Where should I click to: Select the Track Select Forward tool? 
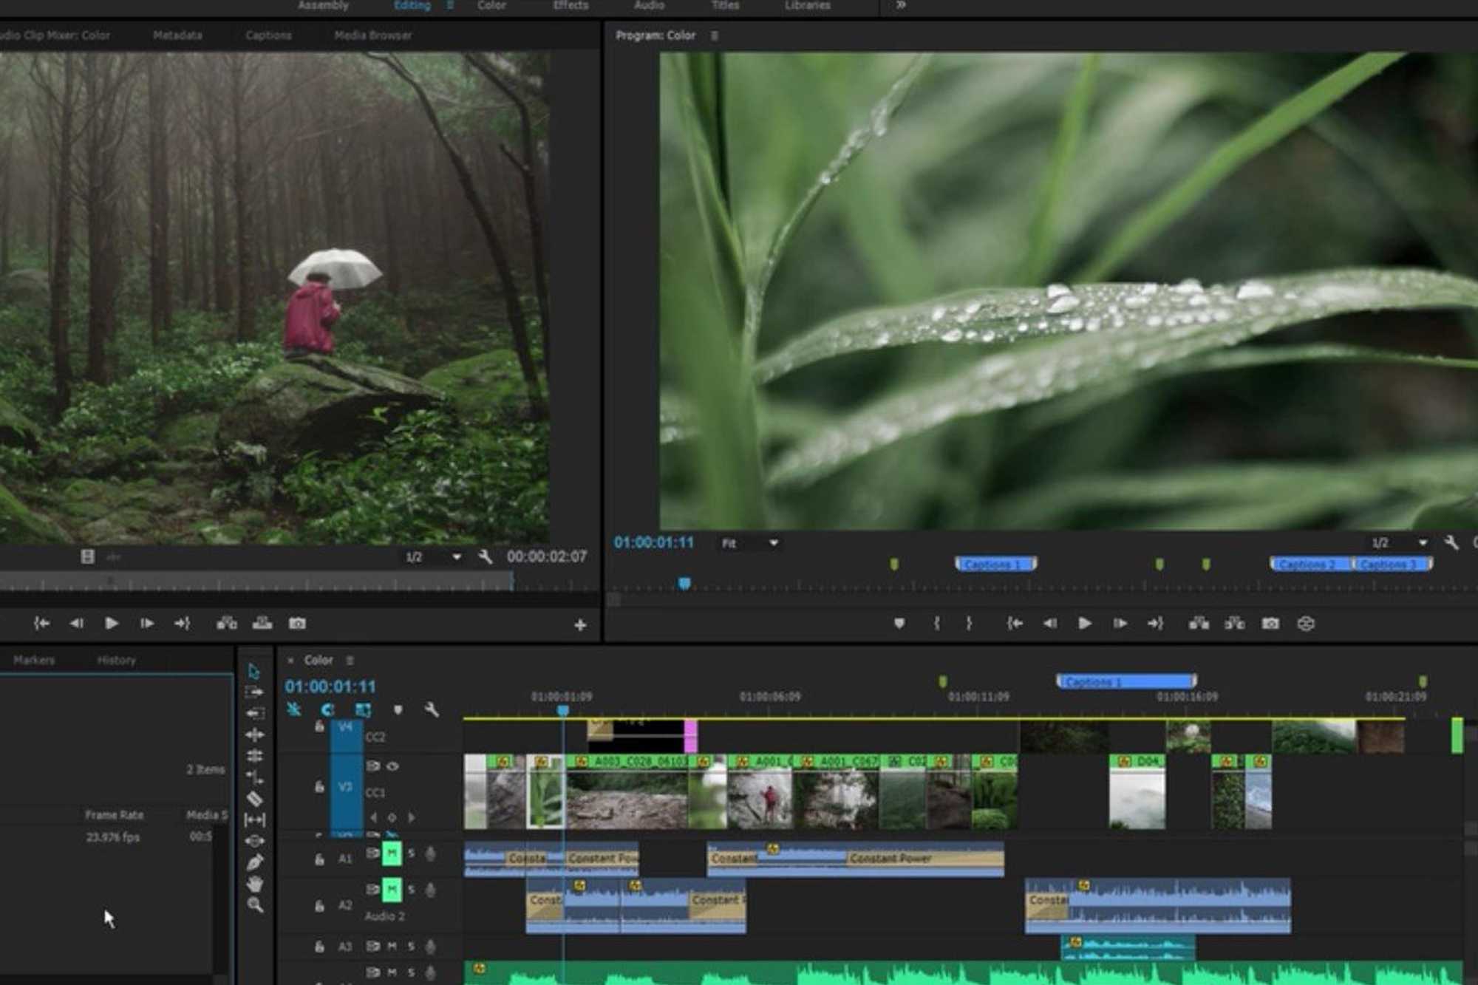[253, 692]
